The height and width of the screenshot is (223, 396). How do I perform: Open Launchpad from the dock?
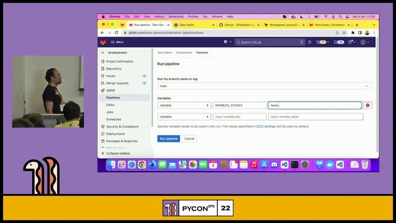(x=121, y=165)
